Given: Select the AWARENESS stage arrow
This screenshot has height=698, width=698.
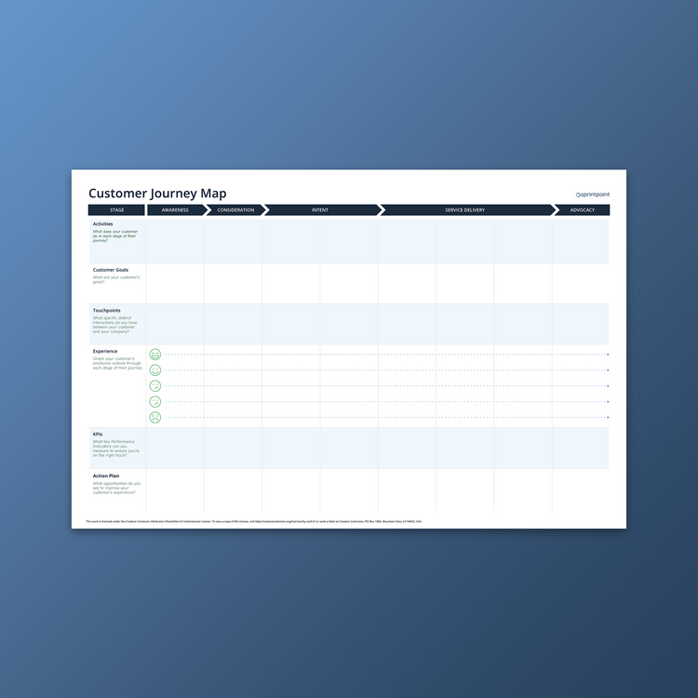Looking at the screenshot, I should 175,210.
